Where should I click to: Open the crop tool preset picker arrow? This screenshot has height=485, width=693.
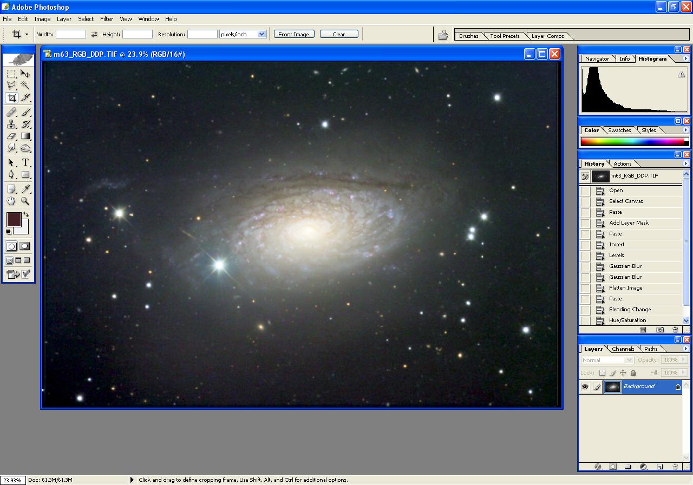(x=27, y=34)
